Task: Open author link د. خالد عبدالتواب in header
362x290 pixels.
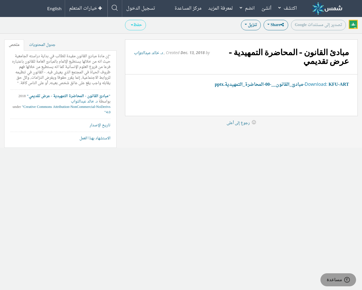Action: coord(149,53)
